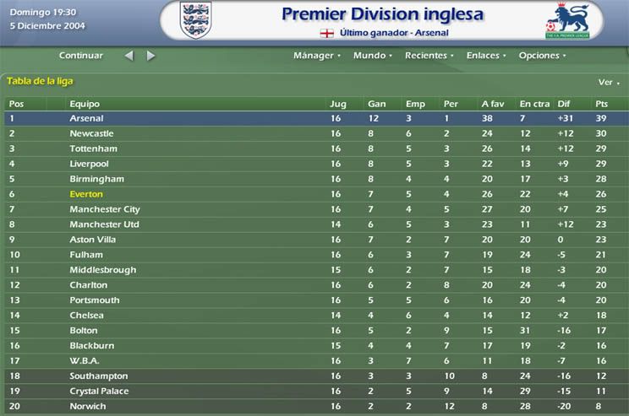Open the Mánager dropdown menu

click(x=316, y=56)
